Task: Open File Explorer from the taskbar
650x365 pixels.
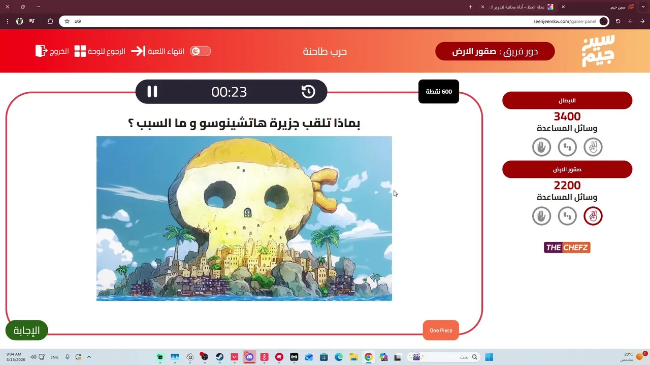Action: pyautogui.click(x=353, y=357)
